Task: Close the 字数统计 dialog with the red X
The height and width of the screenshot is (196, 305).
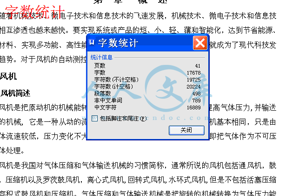Action: [200, 43]
